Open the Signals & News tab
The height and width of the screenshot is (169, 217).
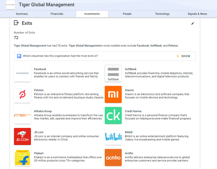197,14
